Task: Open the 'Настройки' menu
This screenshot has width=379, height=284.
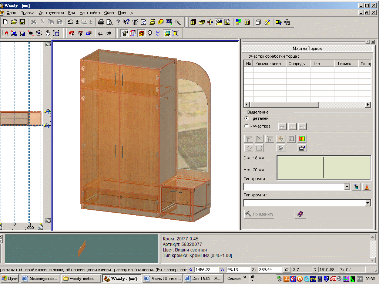Action: coord(90,13)
